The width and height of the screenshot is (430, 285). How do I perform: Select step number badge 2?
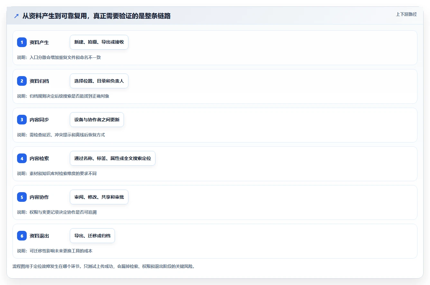coord(22,81)
